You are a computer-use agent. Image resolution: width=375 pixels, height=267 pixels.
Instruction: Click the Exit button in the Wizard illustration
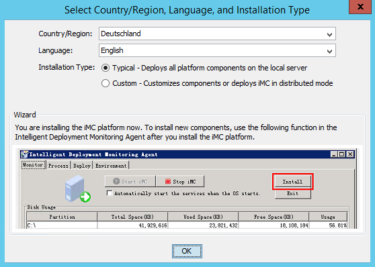pos(293,194)
